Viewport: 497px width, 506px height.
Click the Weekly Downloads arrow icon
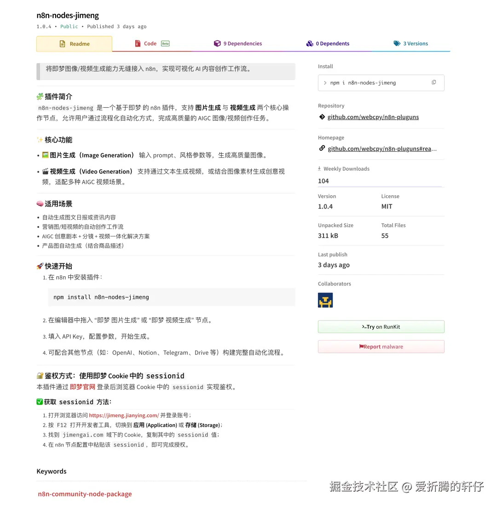[x=319, y=169]
